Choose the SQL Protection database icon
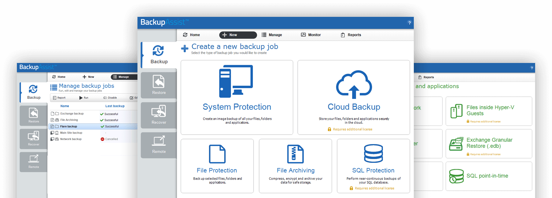 point(373,154)
